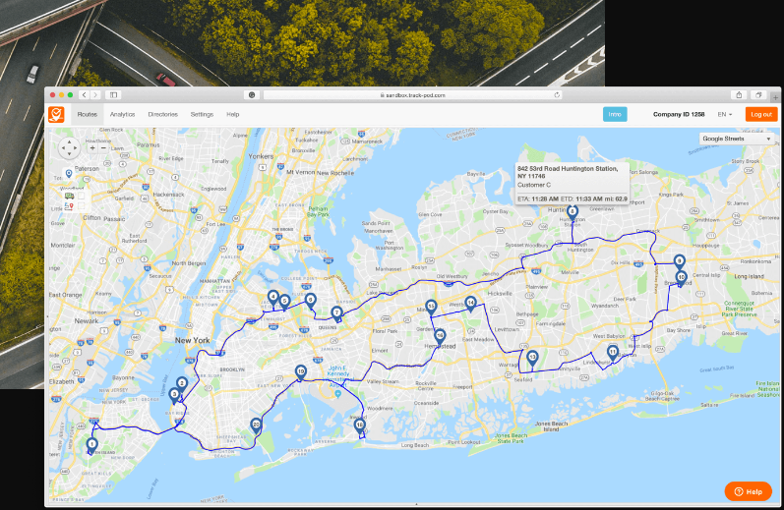Click the blue location pin tool icon
The image size is (784, 510).
tap(69, 174)
